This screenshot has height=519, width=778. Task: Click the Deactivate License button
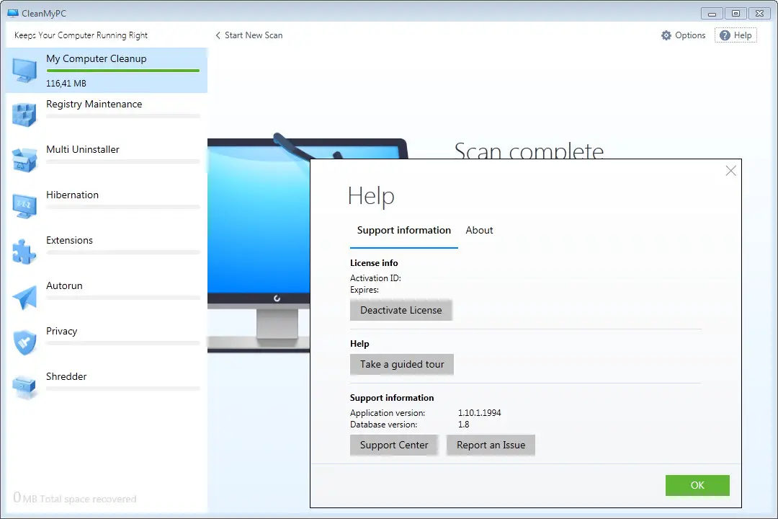[x=401, y=310]
